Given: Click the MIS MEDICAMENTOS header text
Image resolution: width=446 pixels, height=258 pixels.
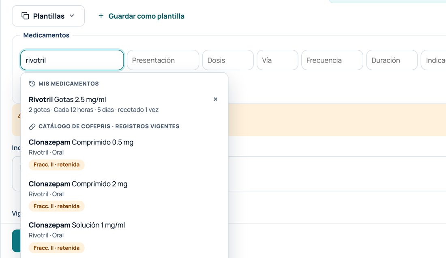Looking at the screenshot, I should [x=69, y=84].
